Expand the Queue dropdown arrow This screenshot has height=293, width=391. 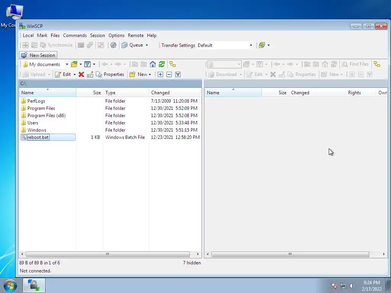[x=147, y=45]
